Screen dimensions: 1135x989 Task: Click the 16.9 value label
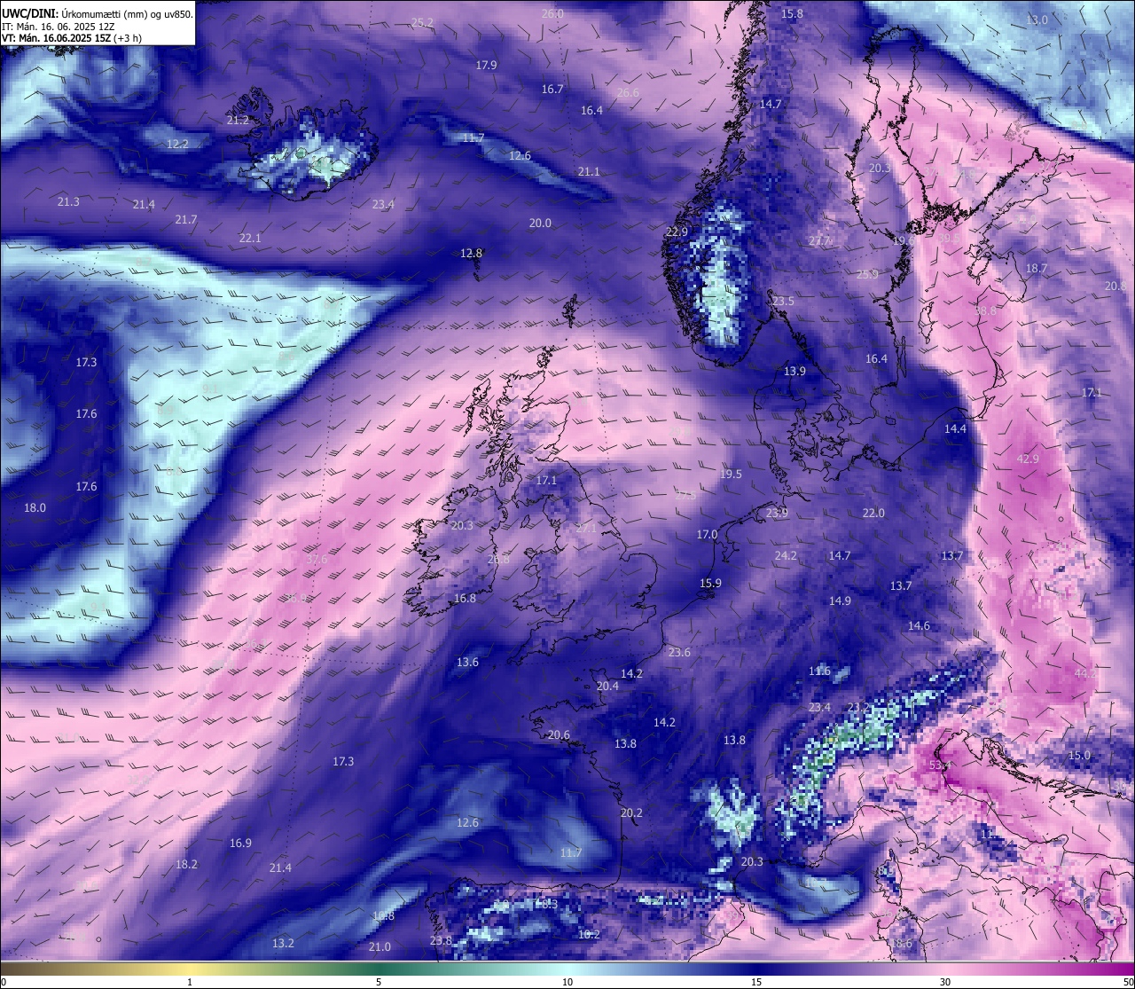[x=240, y=843]
